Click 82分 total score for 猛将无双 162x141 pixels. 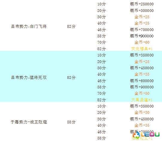click(71, 77)
